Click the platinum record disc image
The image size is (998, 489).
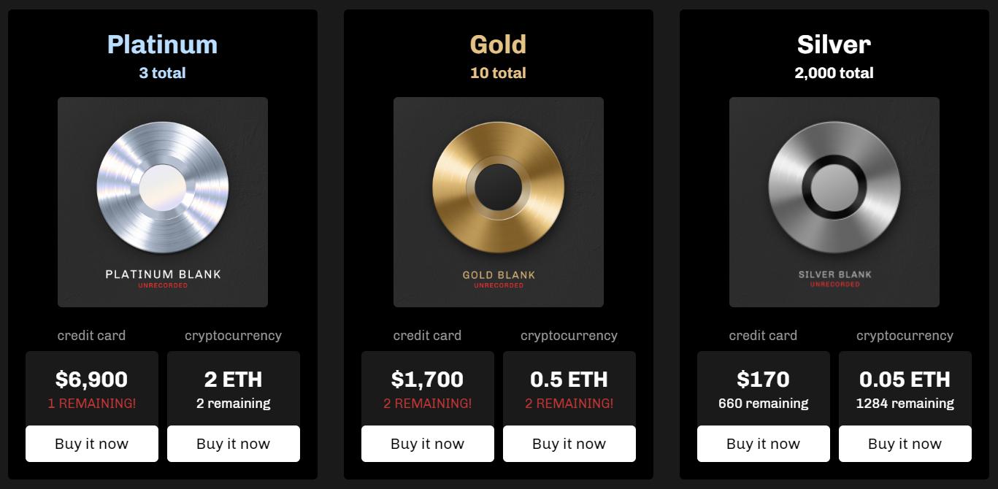pos(163,188)
